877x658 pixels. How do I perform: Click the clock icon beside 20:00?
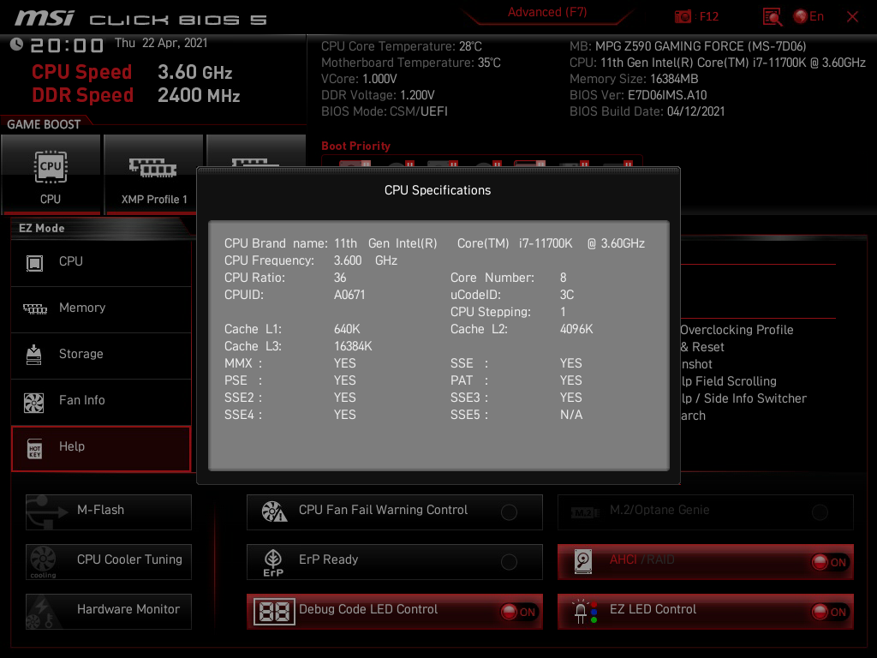tap(16, 45)
